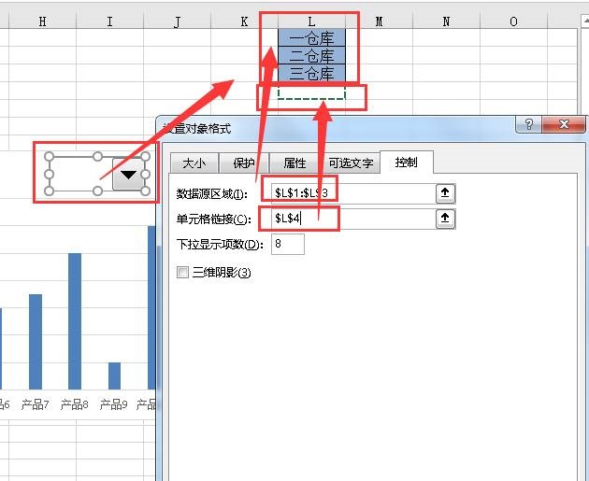Select cell containing 三仓库

(x=311, y=73)
